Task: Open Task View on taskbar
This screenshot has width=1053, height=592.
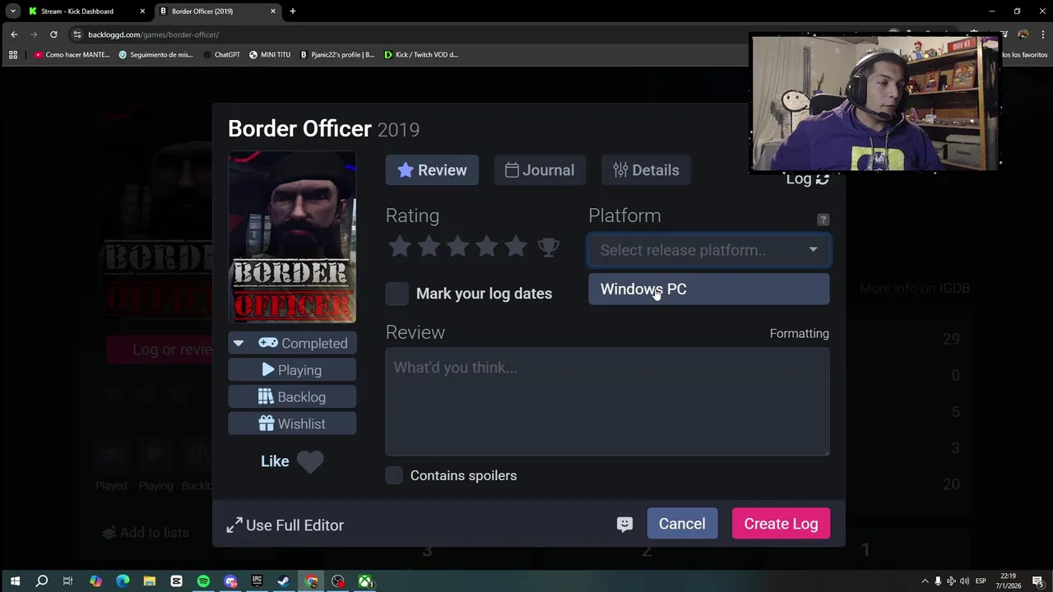Action: point(68,581)
